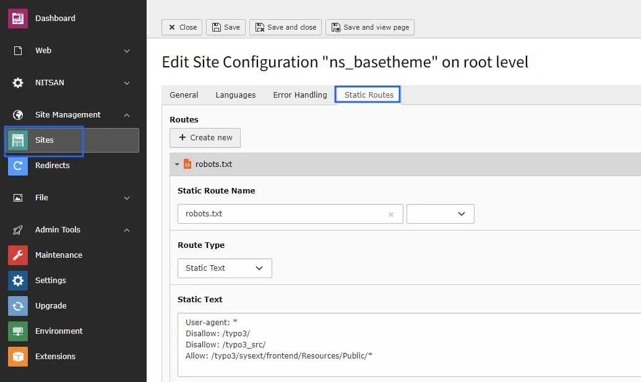This screenshot has height=382, width=641.
Task: Create a new static route
Action: pyautogui.click(x=205, y=138)
